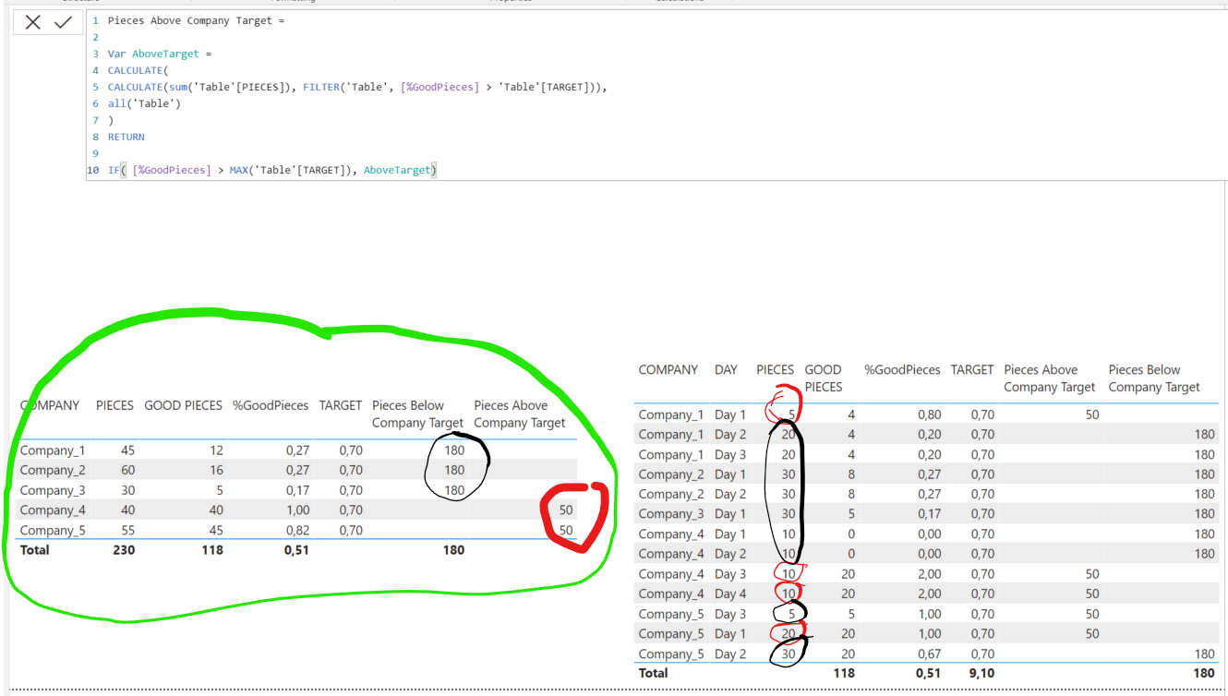Select the 60 pieces value for Company_2
Screen dimensions: 1228x696
[x=126, y=470]
